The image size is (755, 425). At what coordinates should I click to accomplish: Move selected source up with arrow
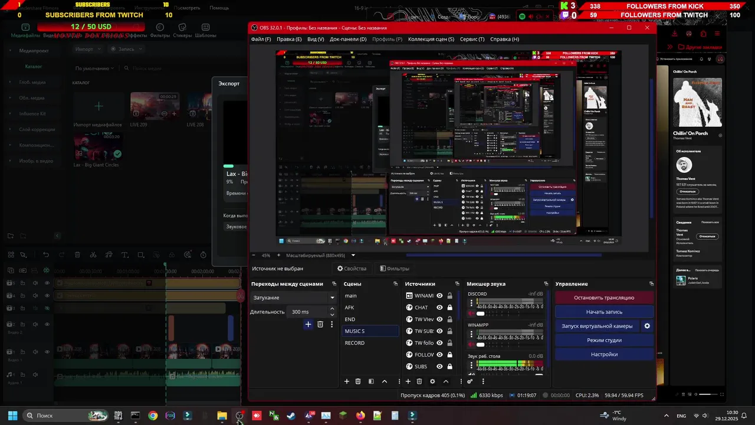pos(446,381)
